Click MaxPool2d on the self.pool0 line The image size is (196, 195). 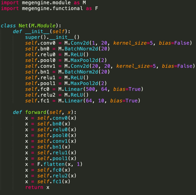pos(84,60)
